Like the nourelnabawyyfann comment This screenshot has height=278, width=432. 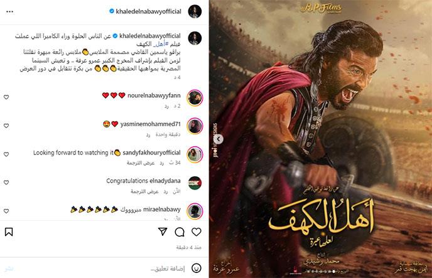click(6, 97)
